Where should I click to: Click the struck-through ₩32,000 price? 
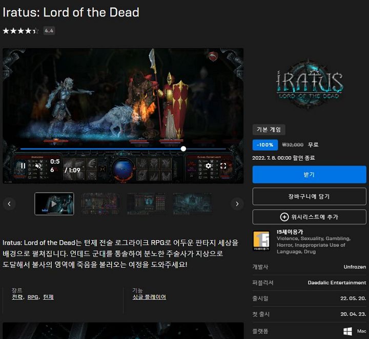point(293,145)
